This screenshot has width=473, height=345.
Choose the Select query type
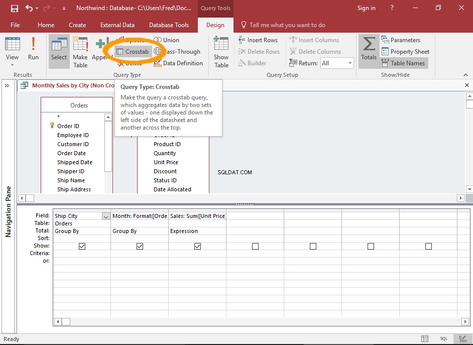pos(59,51)
